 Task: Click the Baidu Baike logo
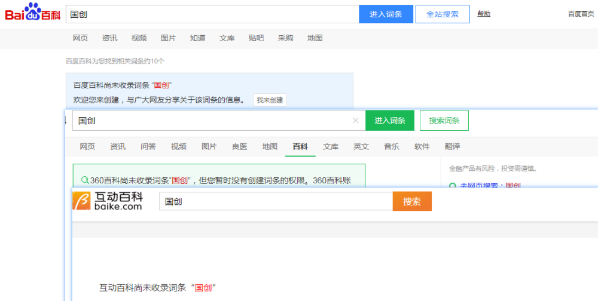pyautogui.click(x=33, y=13)
